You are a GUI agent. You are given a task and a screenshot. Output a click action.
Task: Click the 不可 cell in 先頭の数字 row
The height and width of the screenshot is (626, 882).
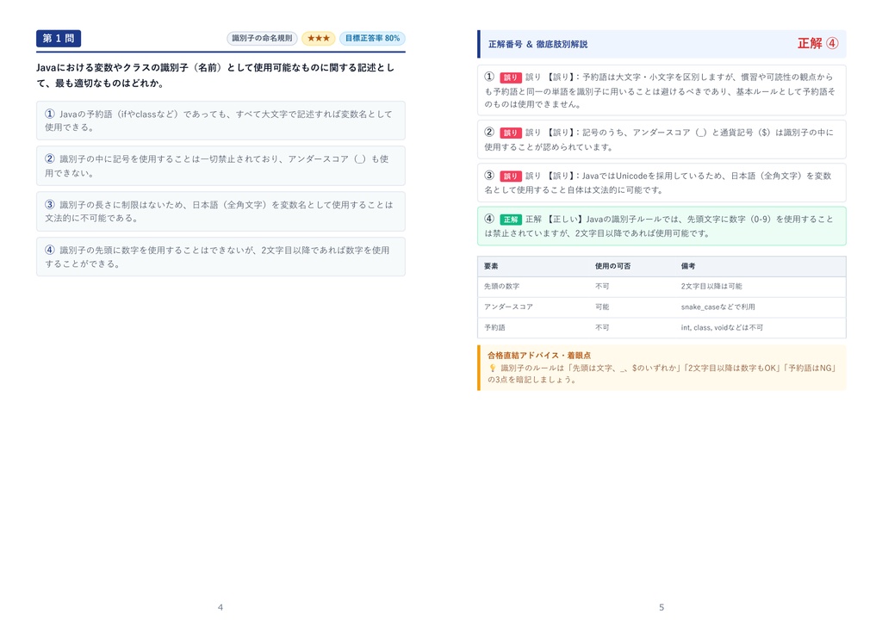602,286
